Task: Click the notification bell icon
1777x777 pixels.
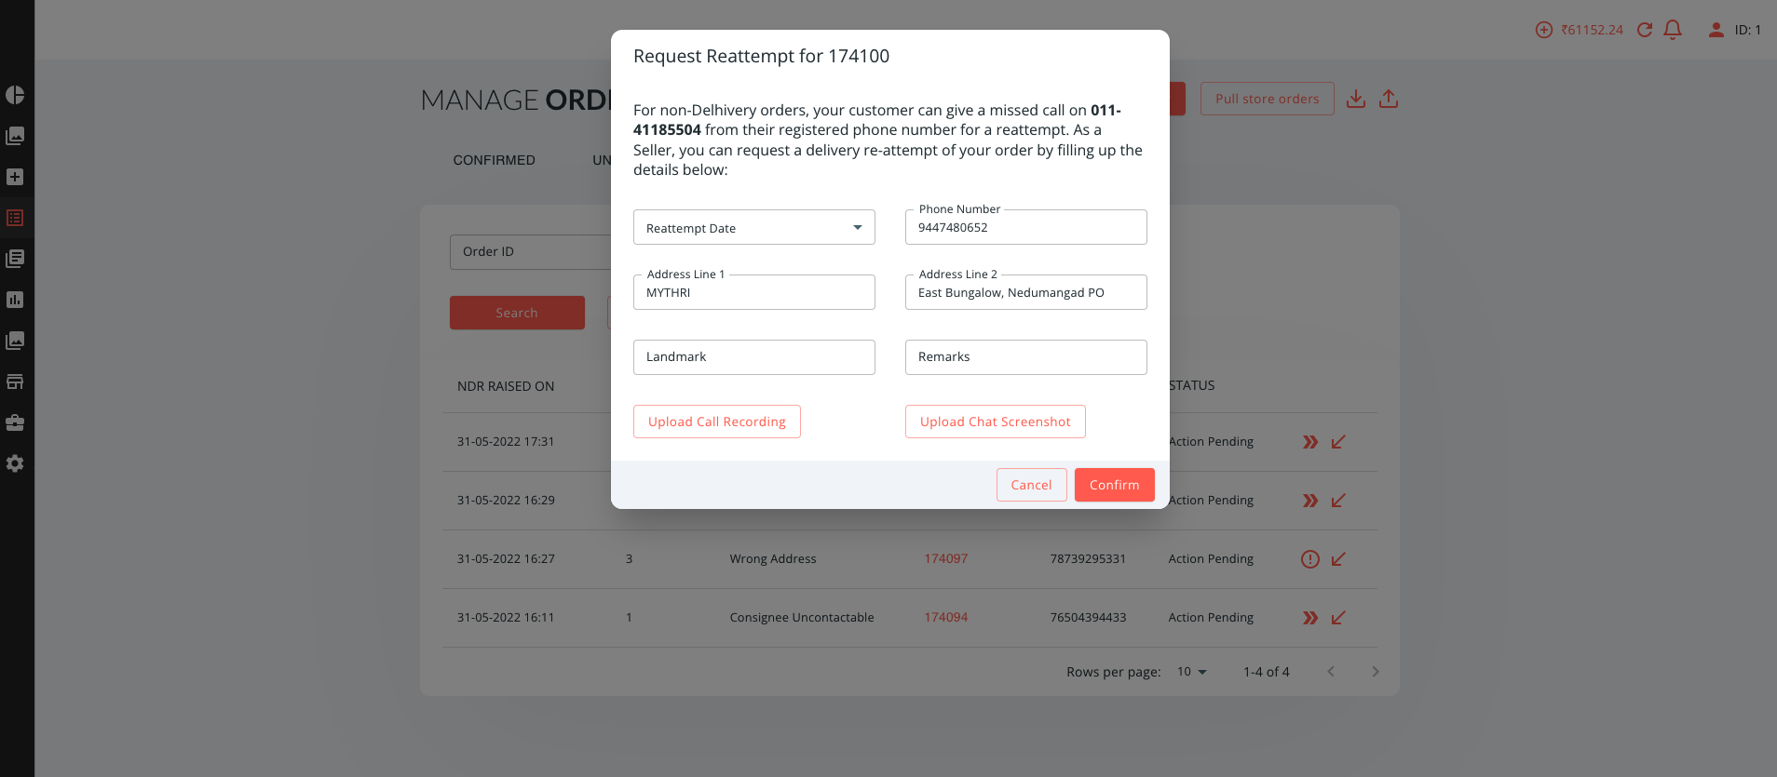Action: point(1673,30)
